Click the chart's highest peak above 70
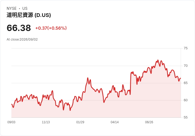 (x=158, y=60)
